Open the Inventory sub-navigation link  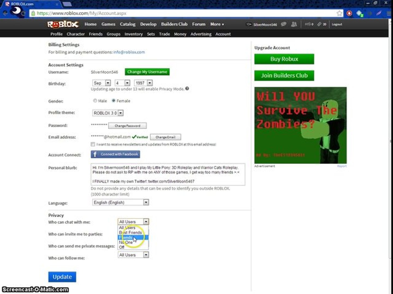134,34
